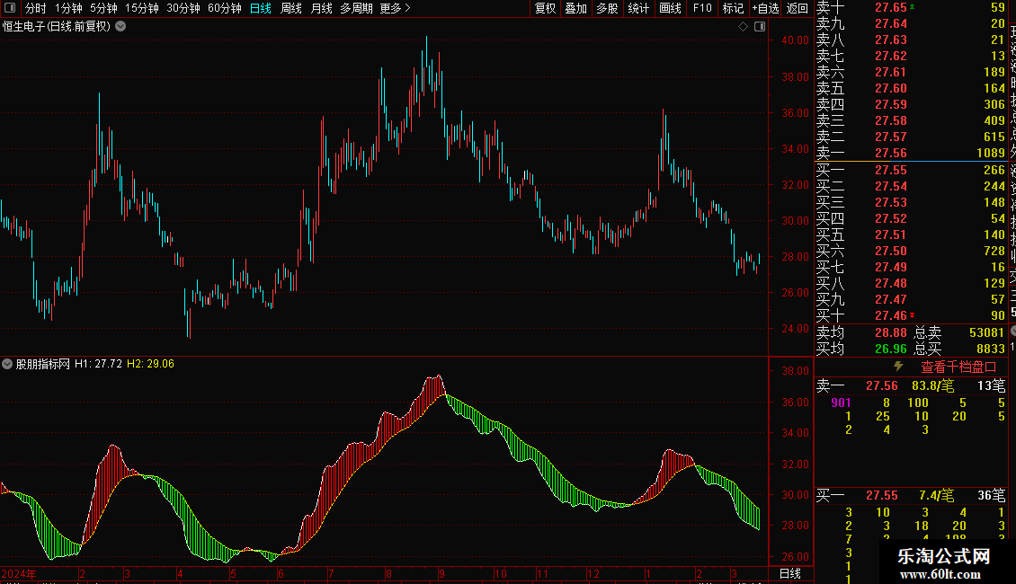Screen dimensions: 1016x584
Task: Click the 2024年 timeline label
Action: [19, 573]
